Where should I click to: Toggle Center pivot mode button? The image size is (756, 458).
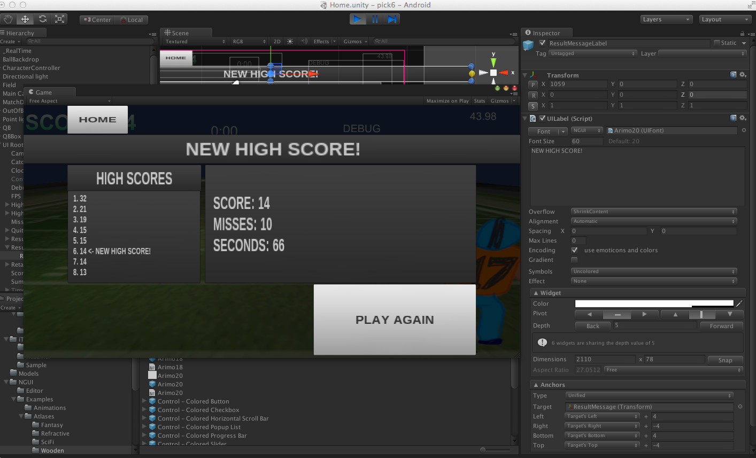click(97, 20)
